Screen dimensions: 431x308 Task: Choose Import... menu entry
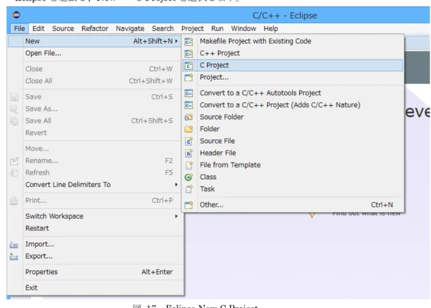pos(94,244)
